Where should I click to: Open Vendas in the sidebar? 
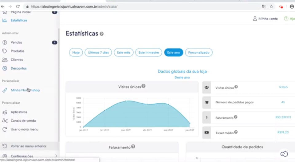tap(16, 42)
